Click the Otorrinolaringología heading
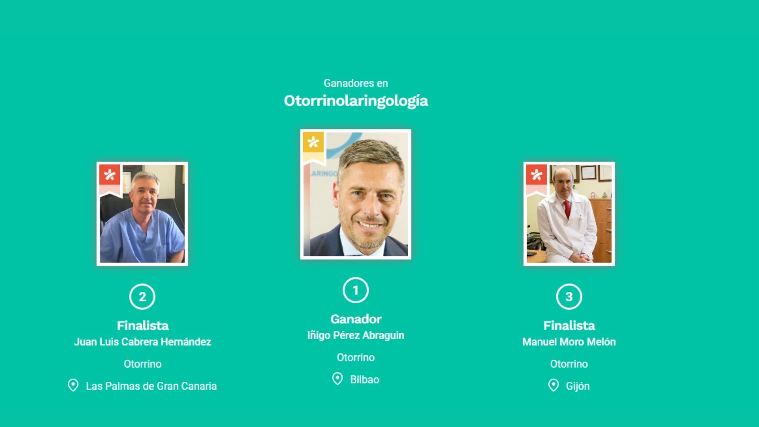This screenshot has height=427, width=759. point(356,101)
